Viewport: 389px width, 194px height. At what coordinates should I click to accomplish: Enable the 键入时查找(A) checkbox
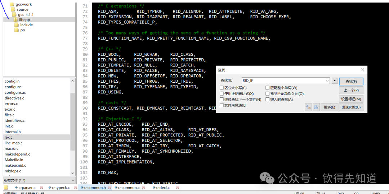tap(267, 100)
